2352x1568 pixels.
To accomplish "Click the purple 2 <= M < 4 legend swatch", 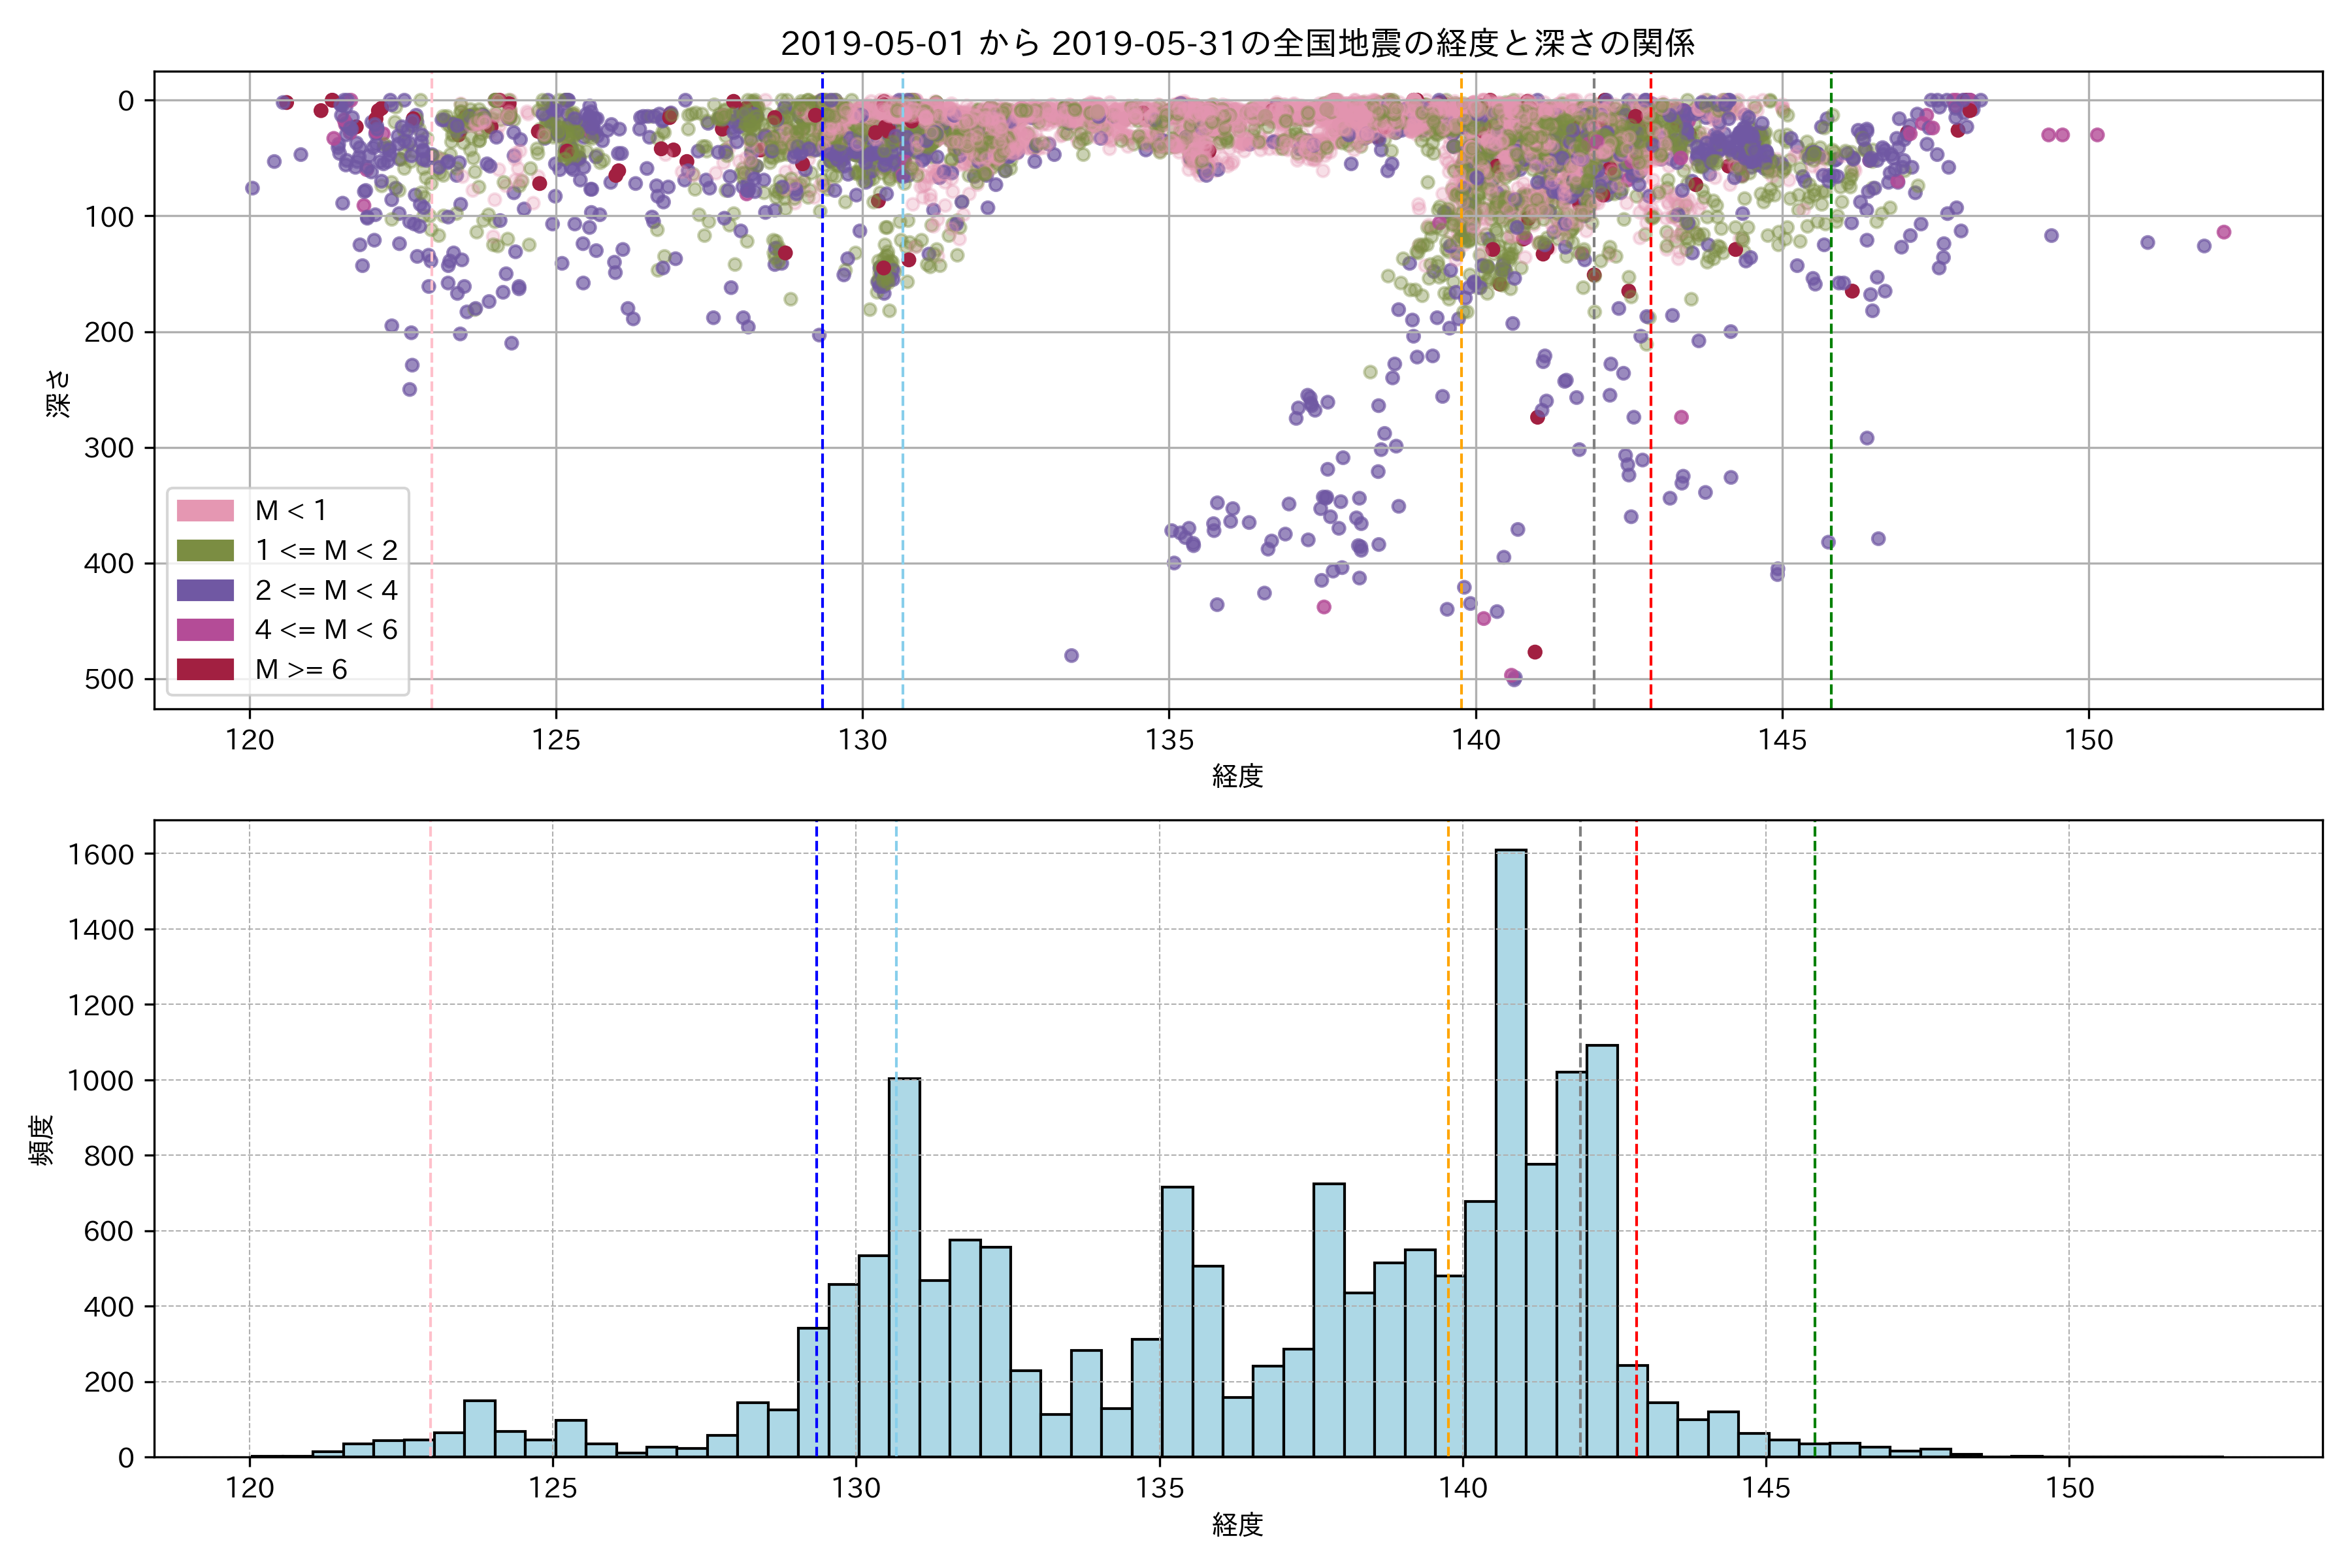I will [x=205, y=591].
